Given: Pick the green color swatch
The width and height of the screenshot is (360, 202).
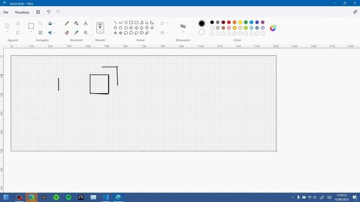Looking at the screenshot, I should pyautogui.click(x=246, y=22).
